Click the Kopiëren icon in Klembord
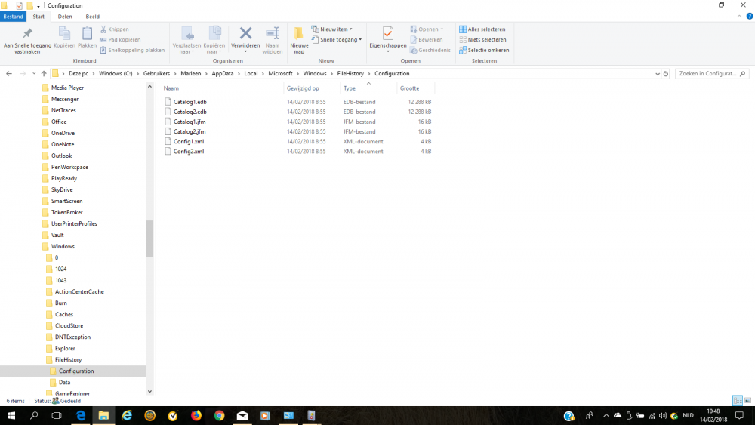Image resolution: width=755 pixels, height=425 pixels. coord(64,34)
